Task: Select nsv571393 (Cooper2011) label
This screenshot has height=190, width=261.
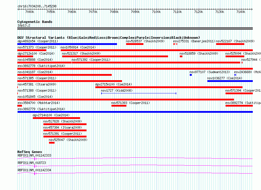Action: click(130, 103)
